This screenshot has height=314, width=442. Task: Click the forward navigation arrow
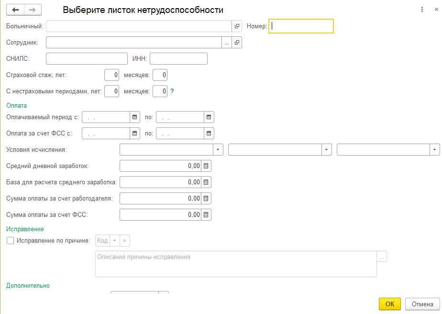(x=33, y=10)
